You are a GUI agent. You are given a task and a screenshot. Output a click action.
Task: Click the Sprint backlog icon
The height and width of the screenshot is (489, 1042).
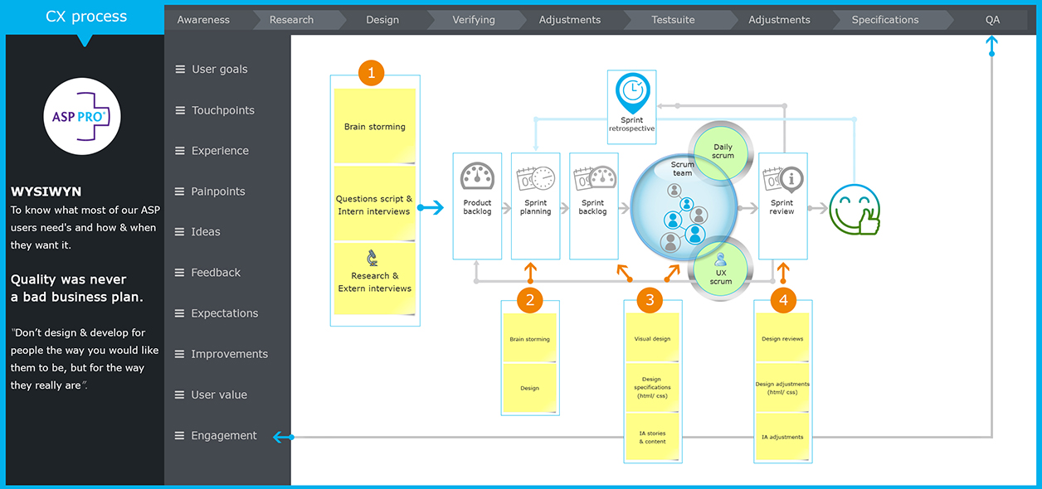coord(593,179)
